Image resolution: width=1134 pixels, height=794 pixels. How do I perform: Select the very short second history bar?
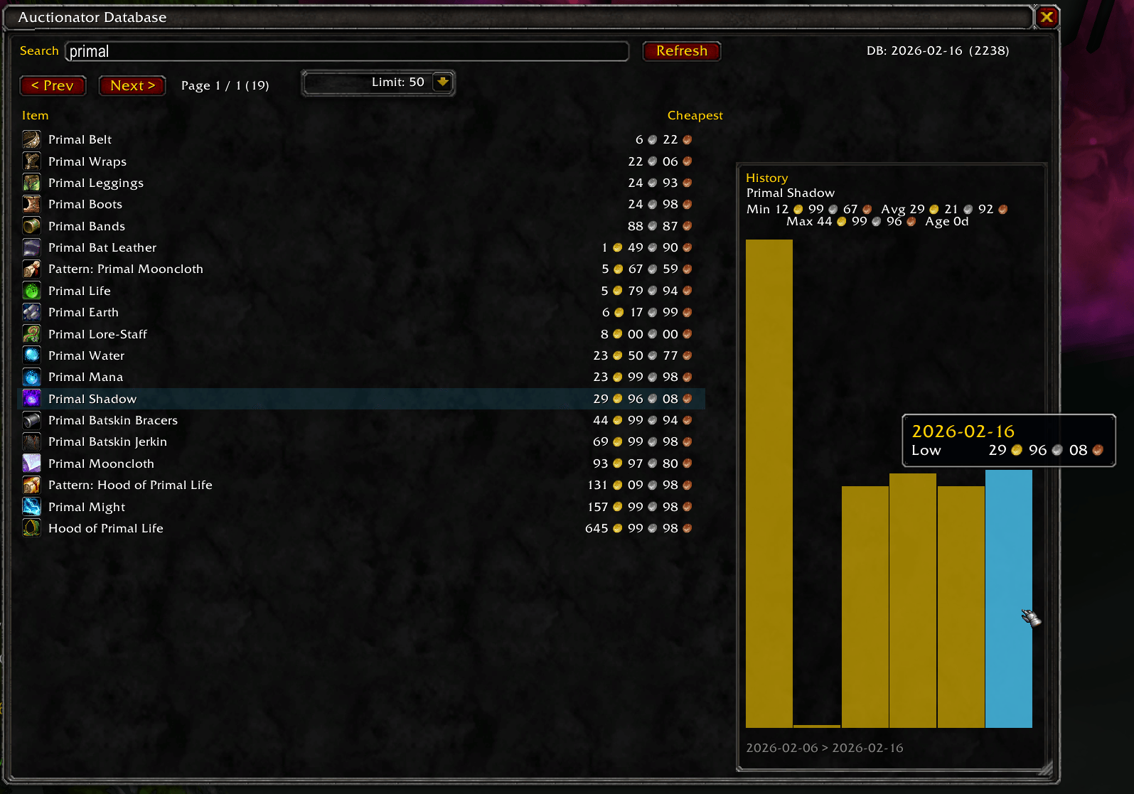[x=817, y=726]
